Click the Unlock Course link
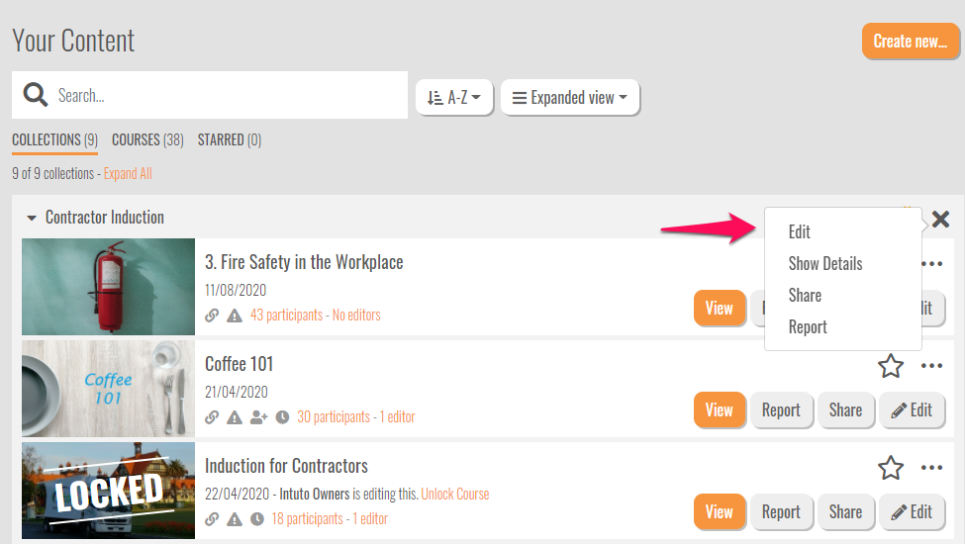 click(x=454, y=494)
